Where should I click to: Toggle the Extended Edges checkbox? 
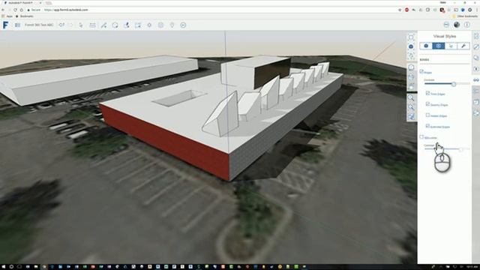tap(427, 126)
